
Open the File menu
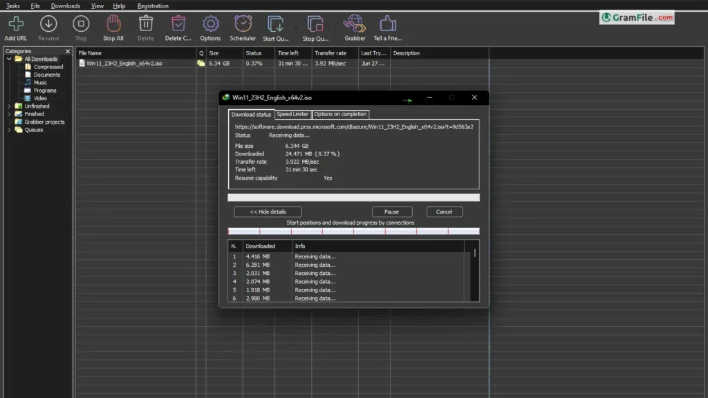click(x=35, y=6)
